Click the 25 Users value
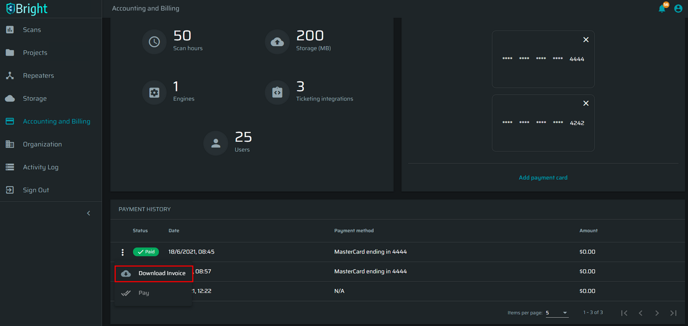Viewport: 688px width, 326px height. [x=243, y=137]
